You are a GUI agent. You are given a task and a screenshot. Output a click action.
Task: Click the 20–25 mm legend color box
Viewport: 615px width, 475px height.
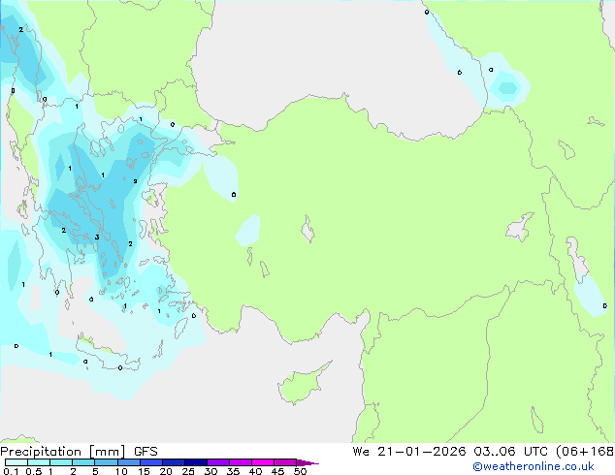tap(174, 462)
